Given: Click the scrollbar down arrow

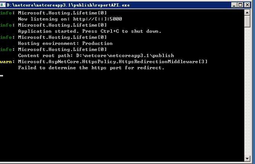Looking at the screenshot, I should pyautogui.click(x=247, y=158).
